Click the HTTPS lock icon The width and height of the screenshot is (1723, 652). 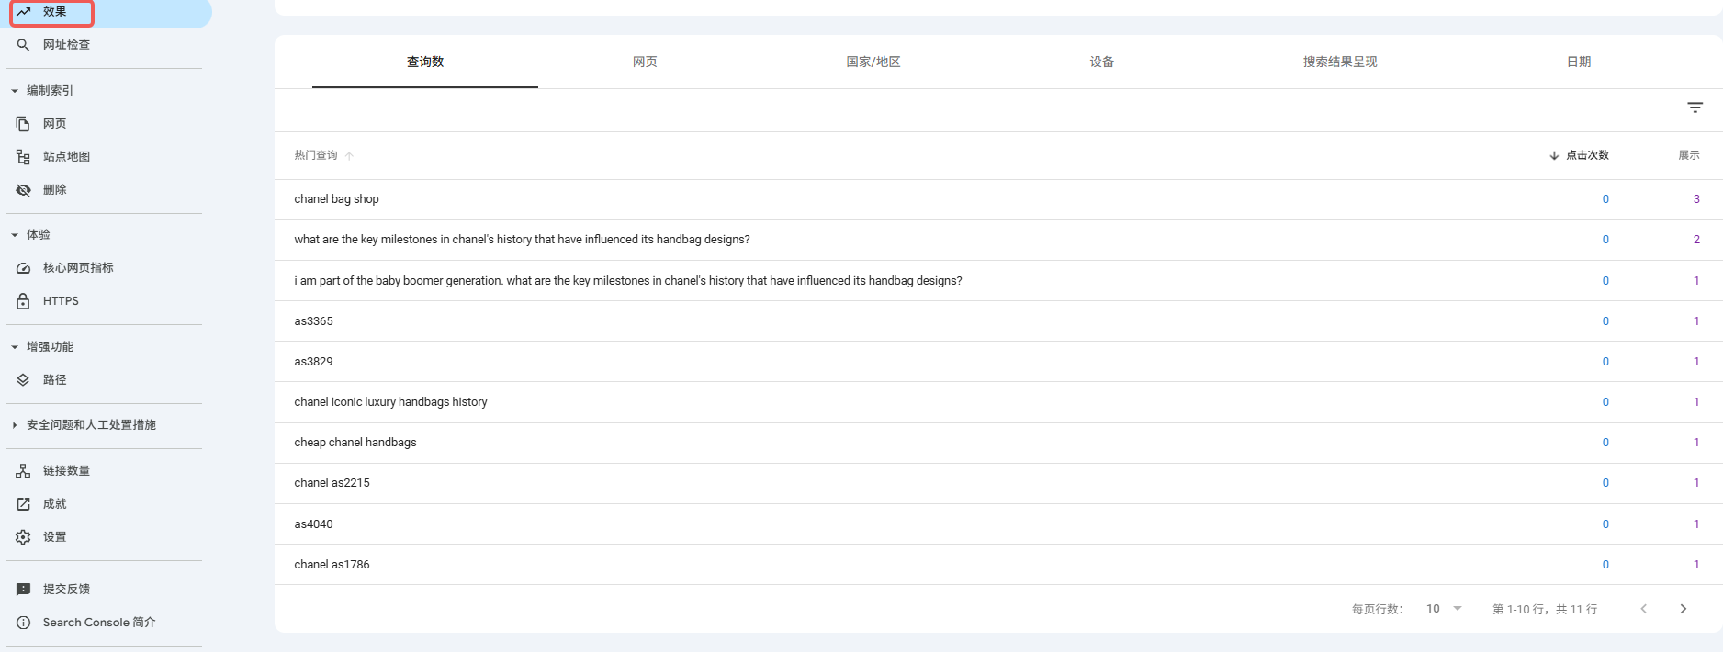pyautogui.click(x=23, y=301)
